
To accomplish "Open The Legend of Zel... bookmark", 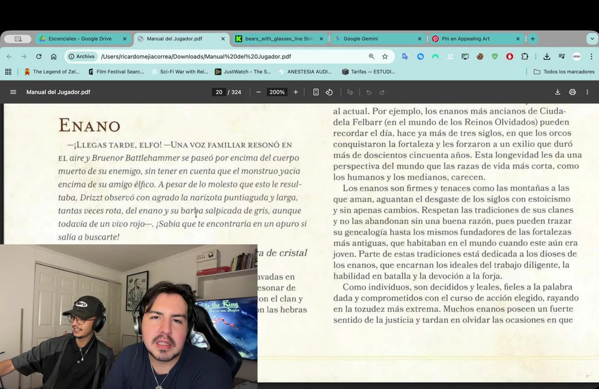I will pos(51,72).
